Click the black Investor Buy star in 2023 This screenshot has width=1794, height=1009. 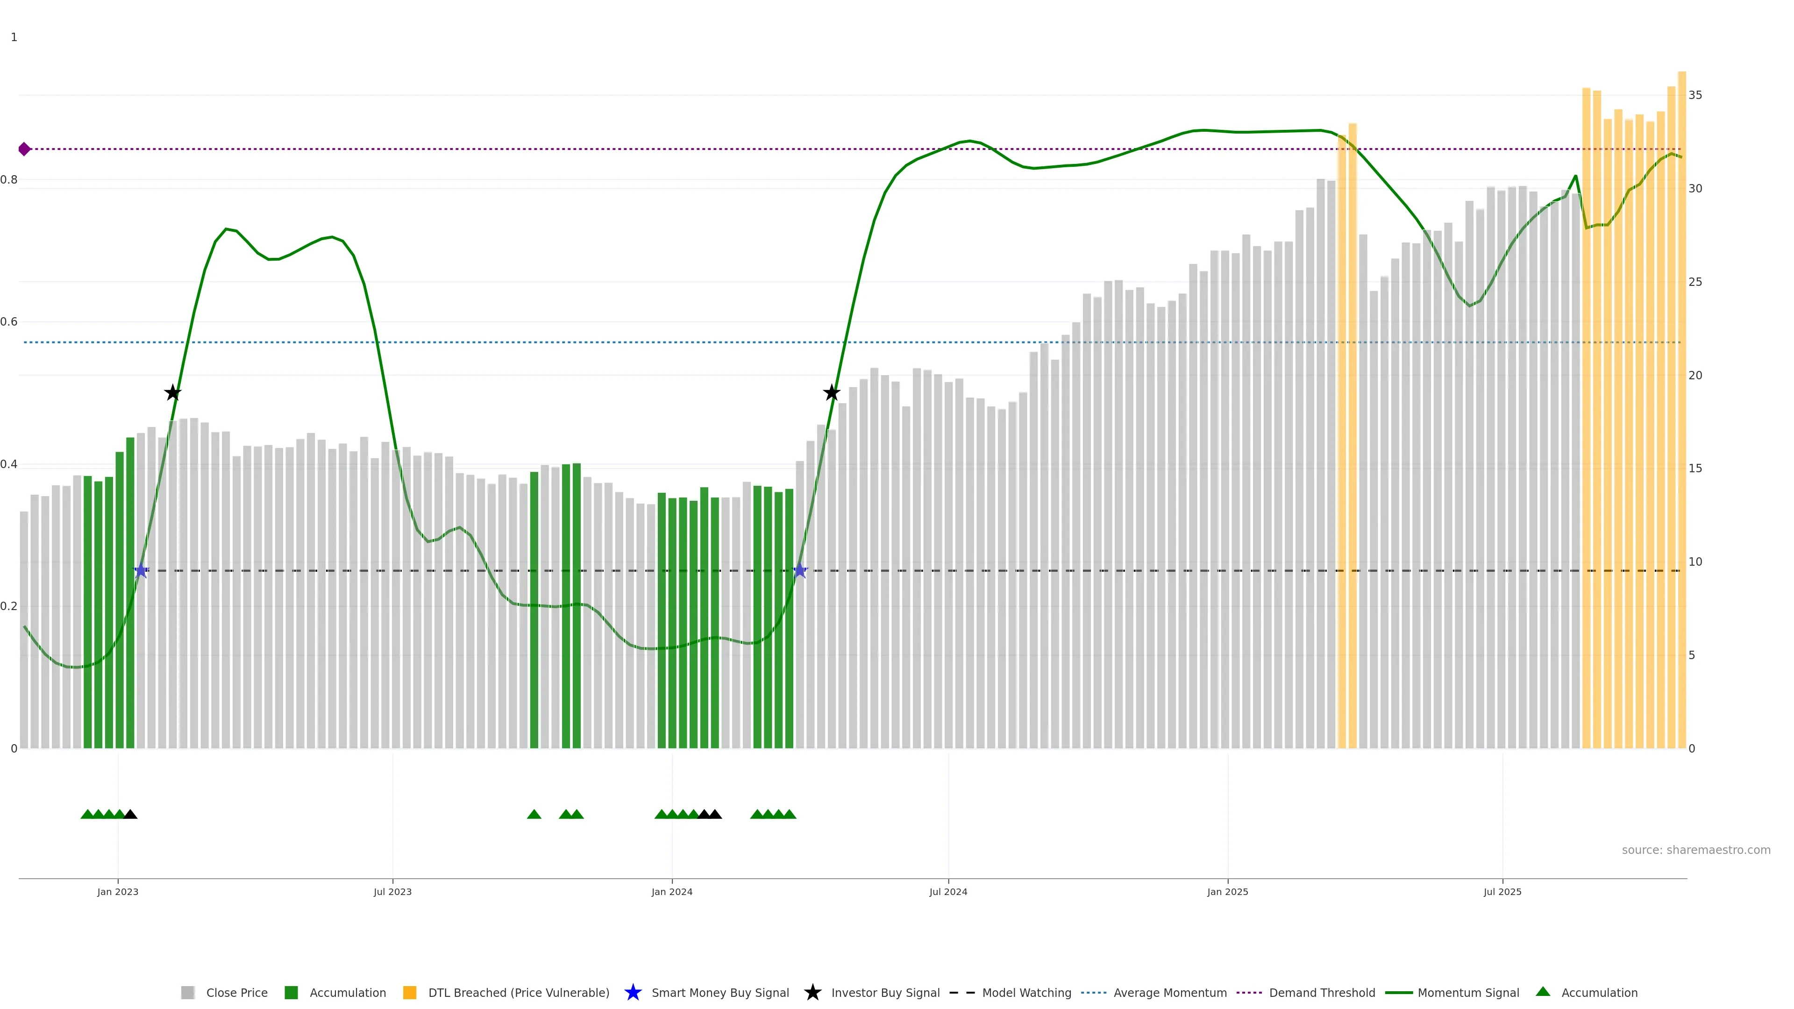click(173, 393)
